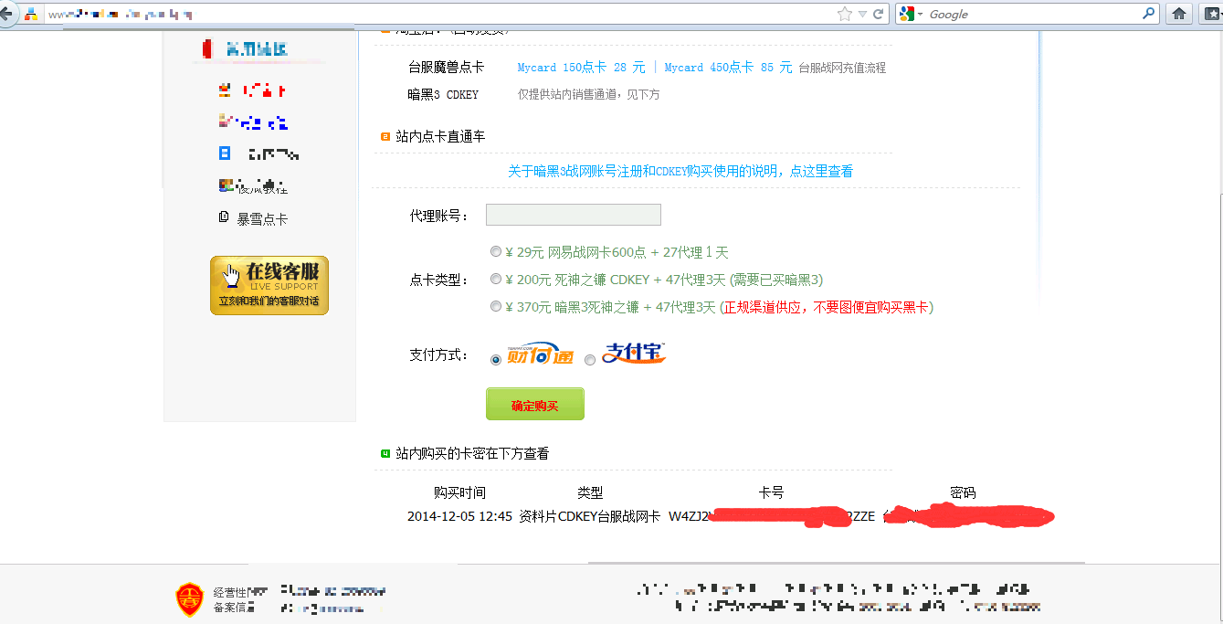Go to the browser home page icon

pyautogui.click(x=1179, y=14)
